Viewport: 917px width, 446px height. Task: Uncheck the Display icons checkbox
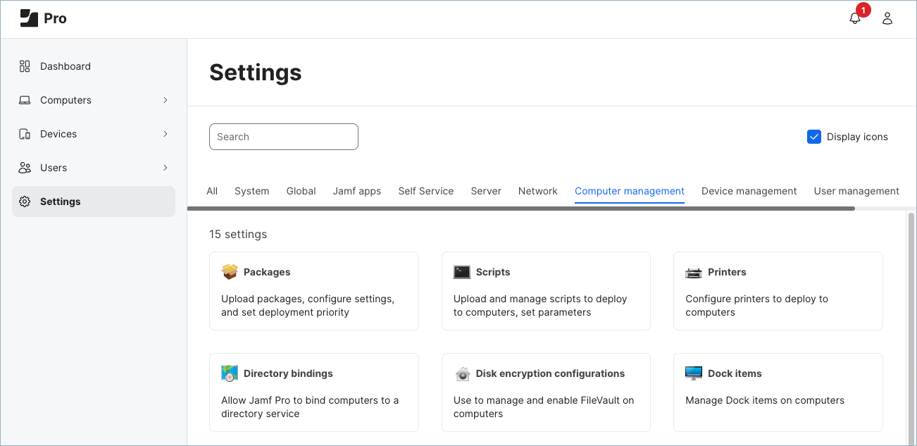814,137
